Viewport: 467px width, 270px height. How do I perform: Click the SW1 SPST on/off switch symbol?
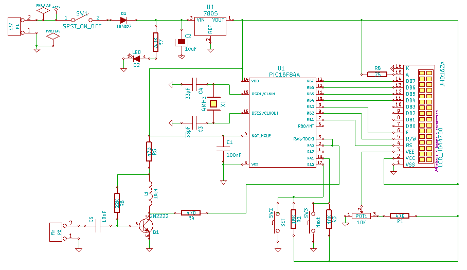pyautogui.click(x=81, y=20)
